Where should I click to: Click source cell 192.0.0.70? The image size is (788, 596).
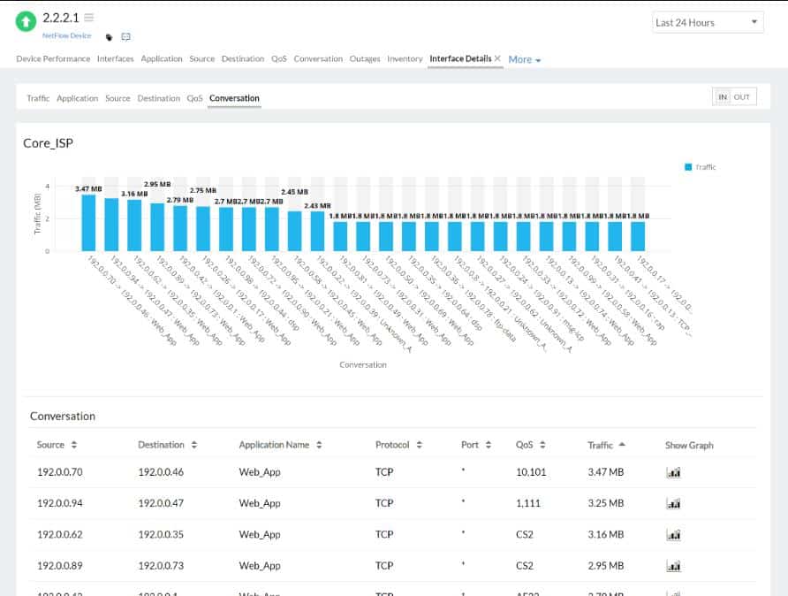60,472
